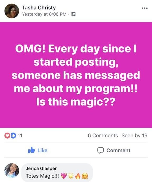Click the fire emoji in Jerica's comment

click(78, 176)
